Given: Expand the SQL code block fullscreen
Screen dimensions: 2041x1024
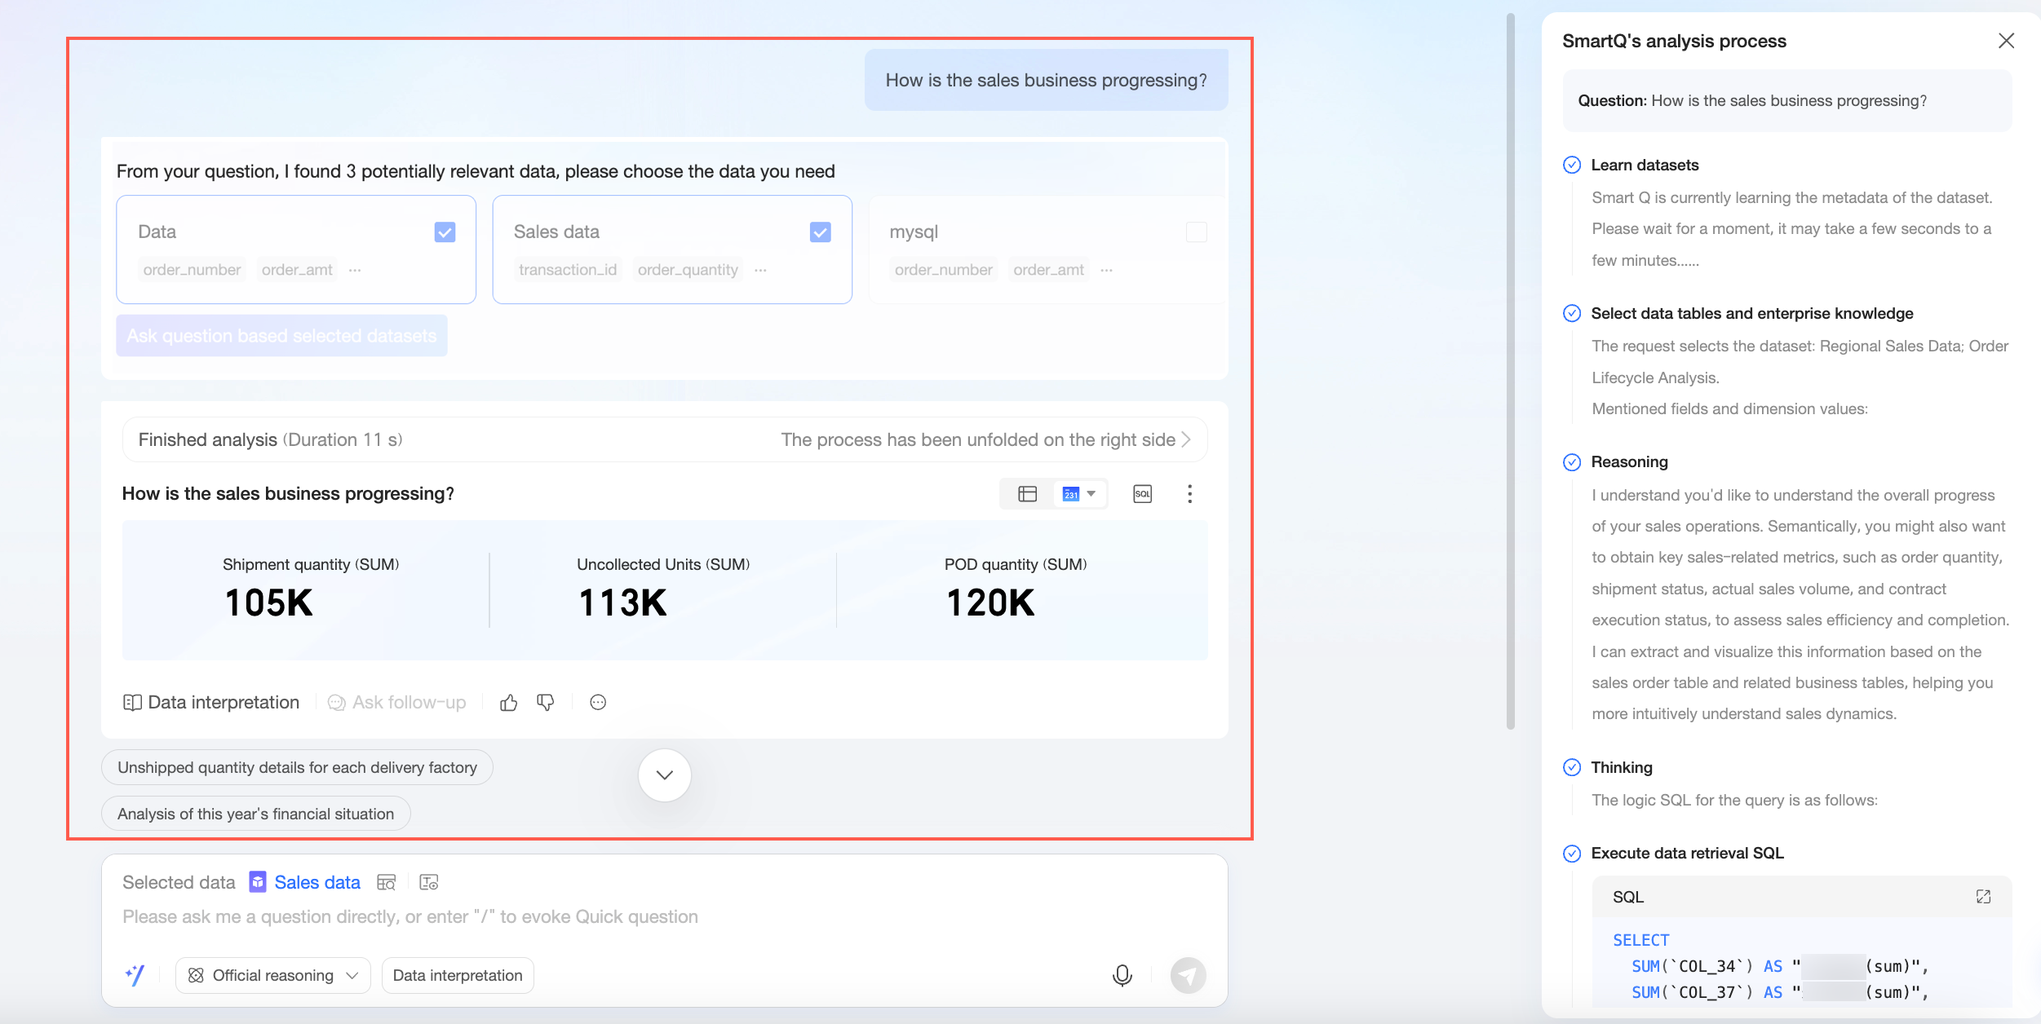Looking at the screenshot, I should [x=1983, y=897].
